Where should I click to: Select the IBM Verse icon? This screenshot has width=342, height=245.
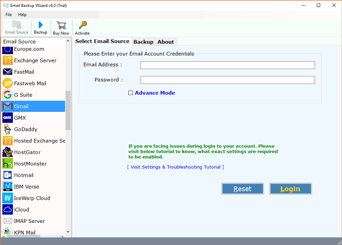point(7,187)
